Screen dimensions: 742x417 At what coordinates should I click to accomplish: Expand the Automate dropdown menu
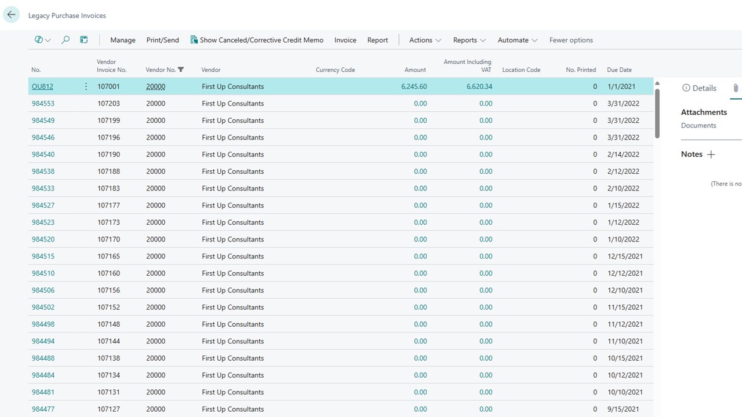click(517, 40)
